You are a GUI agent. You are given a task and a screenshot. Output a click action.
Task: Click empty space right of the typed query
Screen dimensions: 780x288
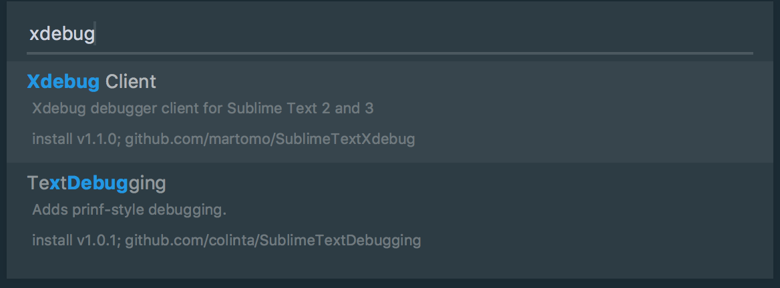423,34
